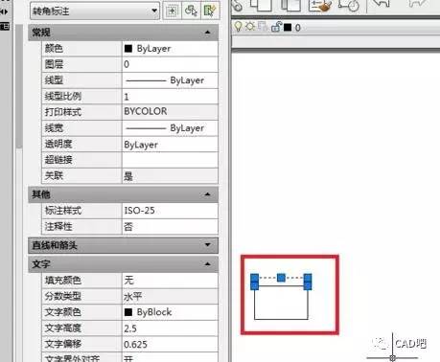Open the Quick Select icon

pos(210,11)
